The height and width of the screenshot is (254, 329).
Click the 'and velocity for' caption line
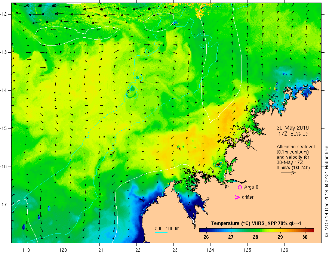point(293,157)
